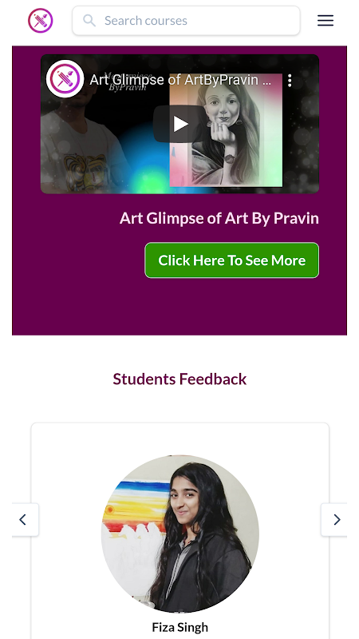This screenshot has width=359, height=639.
Task: Select the Art Glimpse of Art By Pravin heading
Action: click(x=219, y=218)
